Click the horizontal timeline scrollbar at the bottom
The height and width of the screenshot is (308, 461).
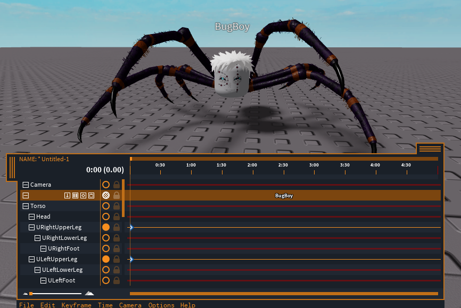tap(284, 293)
